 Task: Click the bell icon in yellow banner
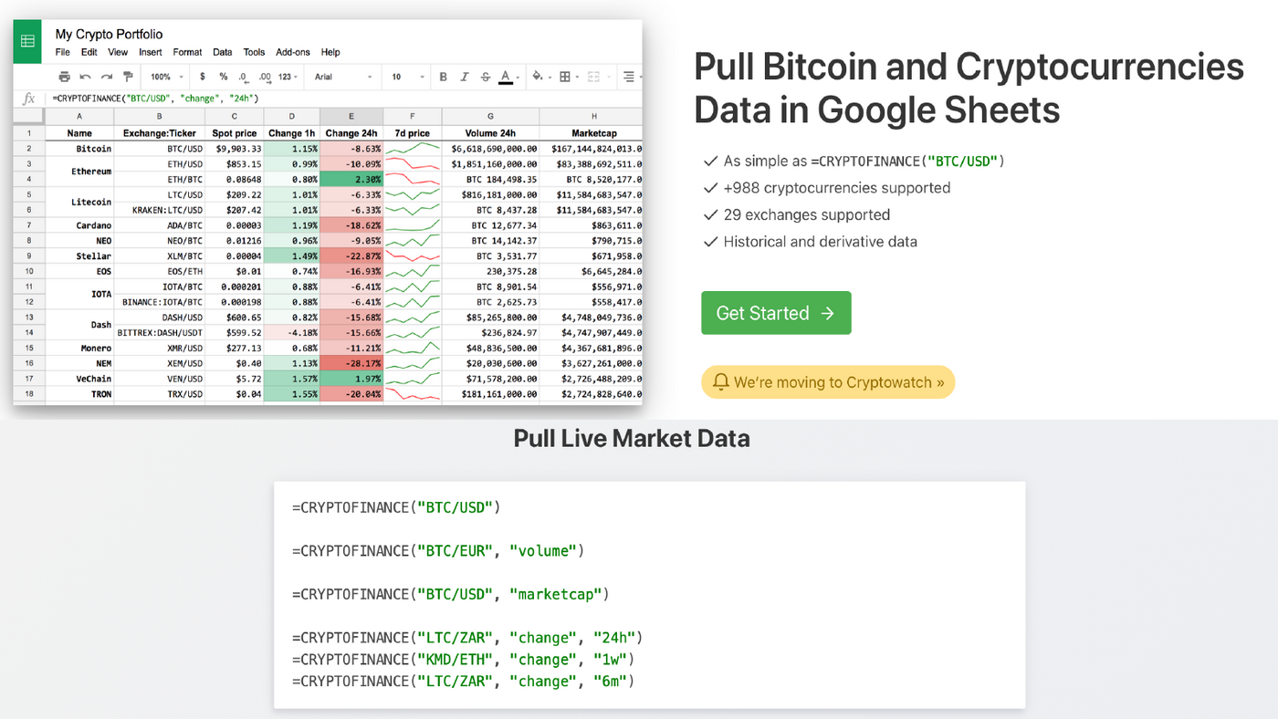[721, 382]
